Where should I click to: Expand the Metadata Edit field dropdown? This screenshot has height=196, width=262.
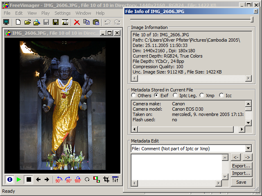(x=248, y=149)
